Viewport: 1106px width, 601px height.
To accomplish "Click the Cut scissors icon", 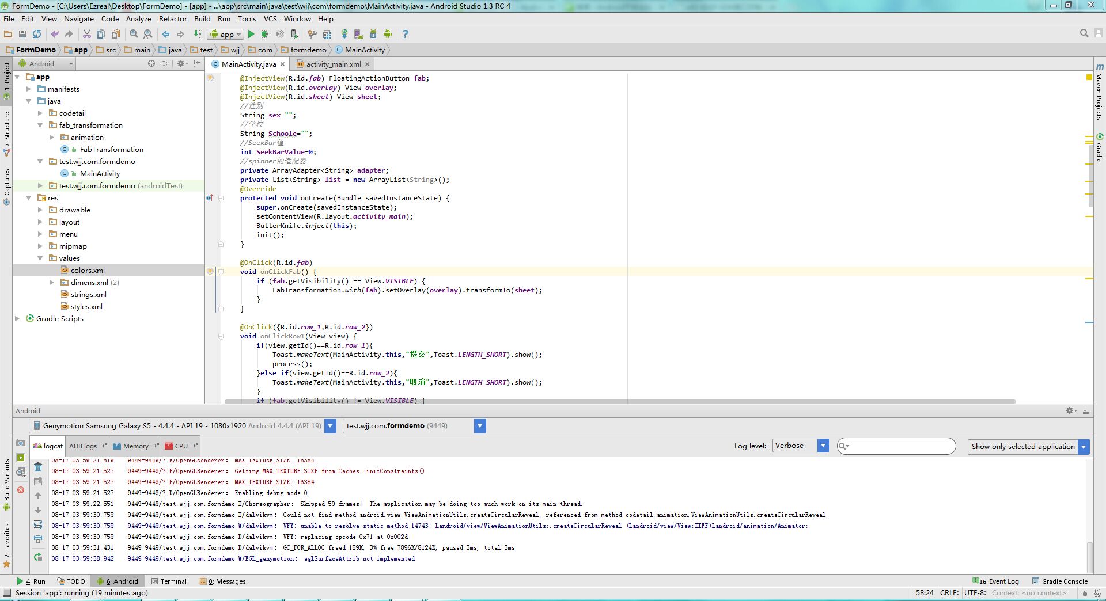I will pos(87,34).
